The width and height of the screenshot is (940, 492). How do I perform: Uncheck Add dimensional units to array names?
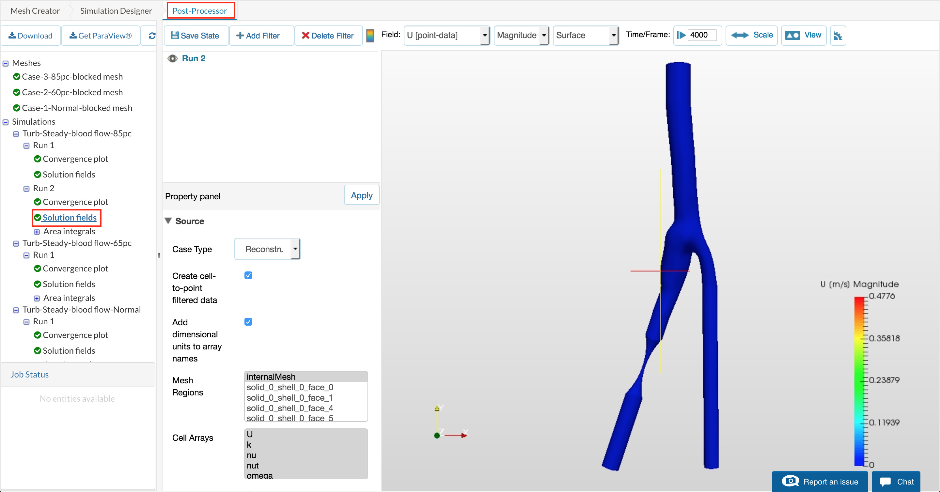[248, 322]
